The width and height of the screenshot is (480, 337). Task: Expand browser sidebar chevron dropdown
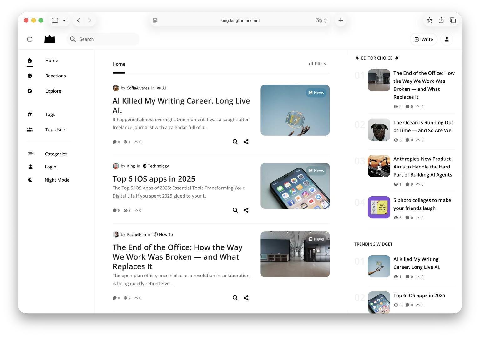tap(64, 21)
